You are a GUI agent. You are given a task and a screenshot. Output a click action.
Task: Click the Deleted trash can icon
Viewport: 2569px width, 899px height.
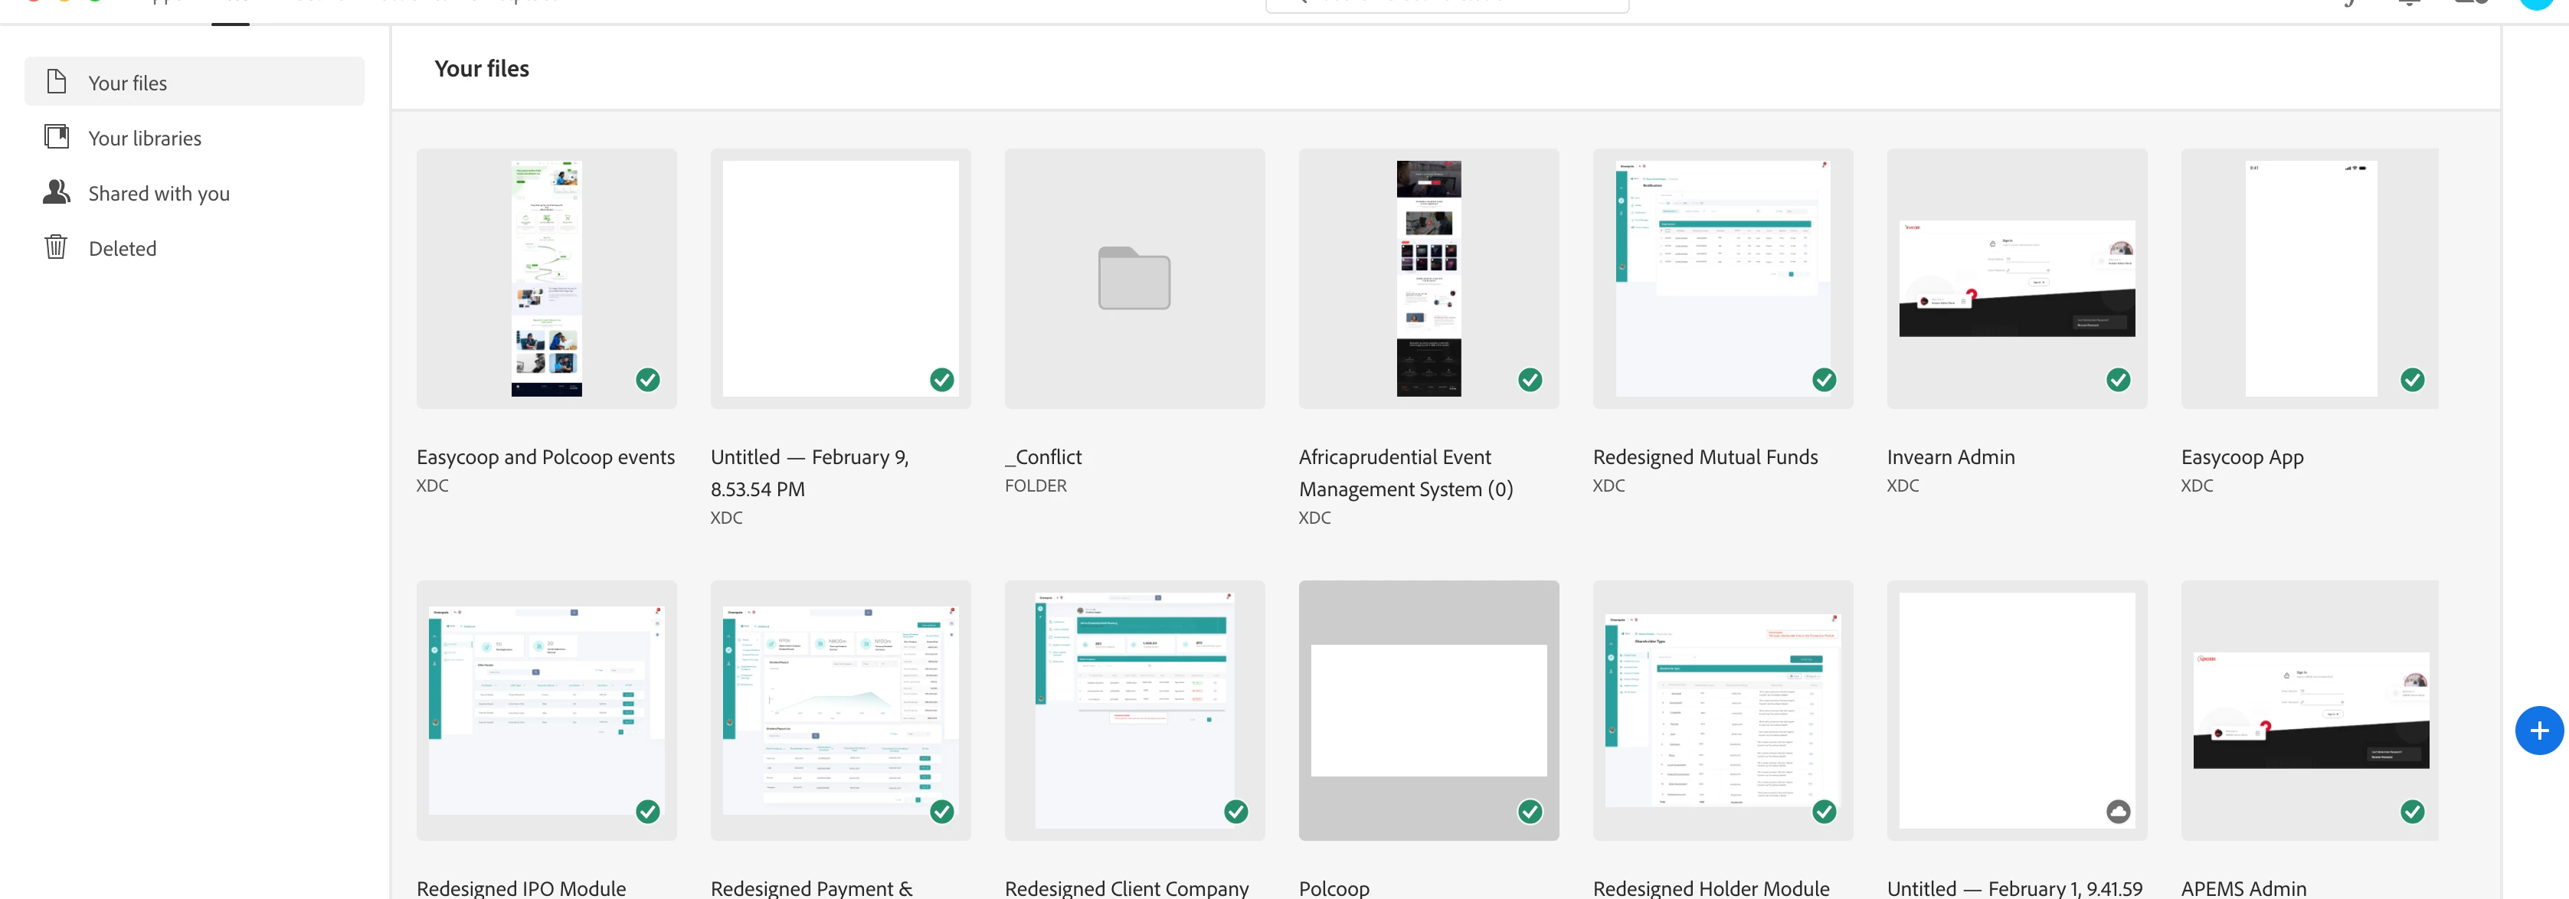pyautogui.click(x=56, y=246)
